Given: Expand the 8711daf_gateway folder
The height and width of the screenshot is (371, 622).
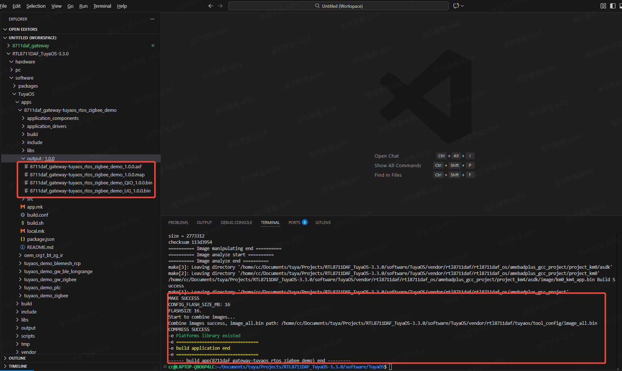Looking at the screenshot, I should coord(30,45).
